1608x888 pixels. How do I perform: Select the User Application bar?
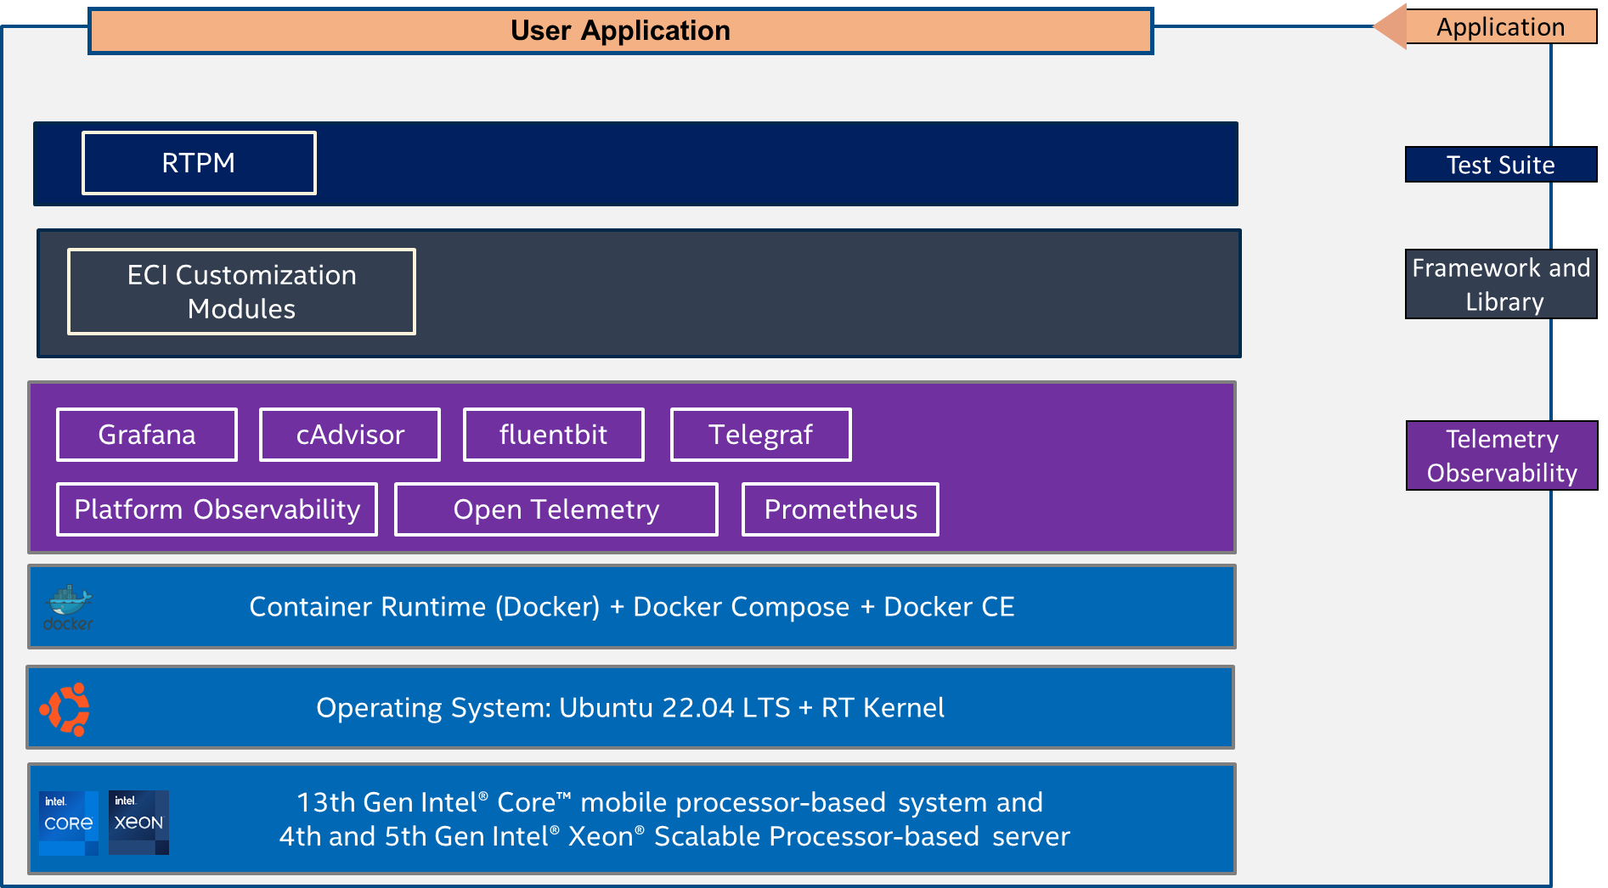[x=621, y=31]
